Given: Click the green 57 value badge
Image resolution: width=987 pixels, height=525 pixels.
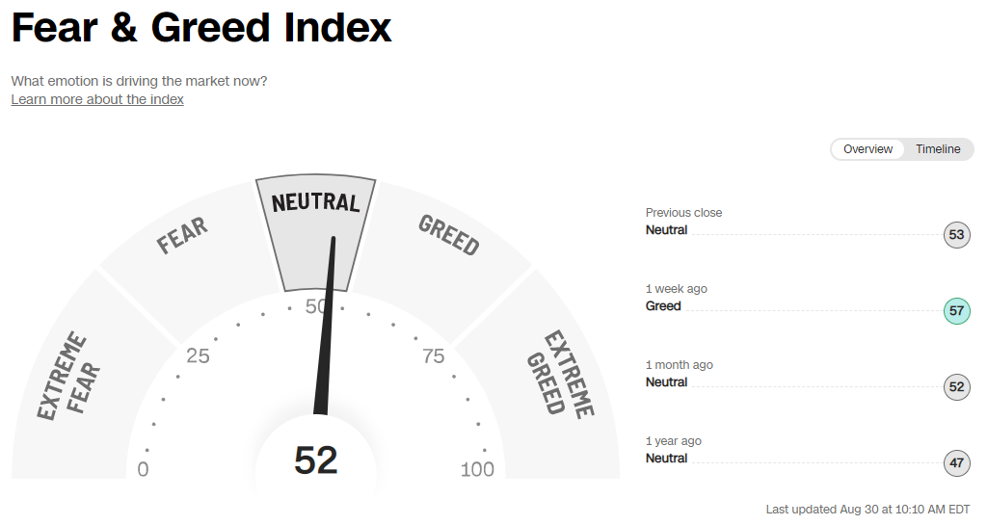Looking at the screenshot, I should (956, 310).
